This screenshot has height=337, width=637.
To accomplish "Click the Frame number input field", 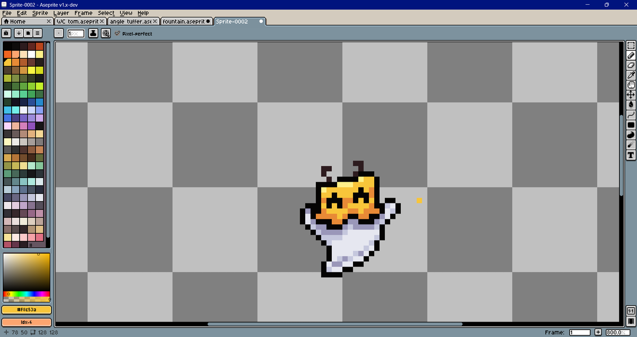I will pyautogui.click(x=580, y=332).
